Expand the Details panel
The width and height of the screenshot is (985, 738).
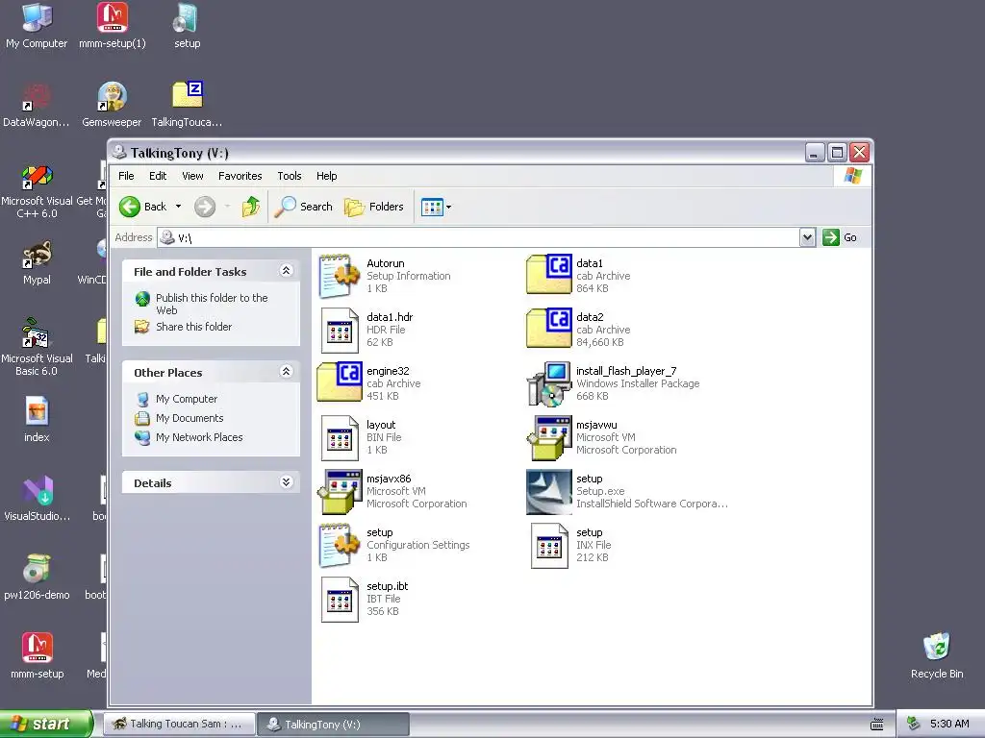[x=286, y=482]
